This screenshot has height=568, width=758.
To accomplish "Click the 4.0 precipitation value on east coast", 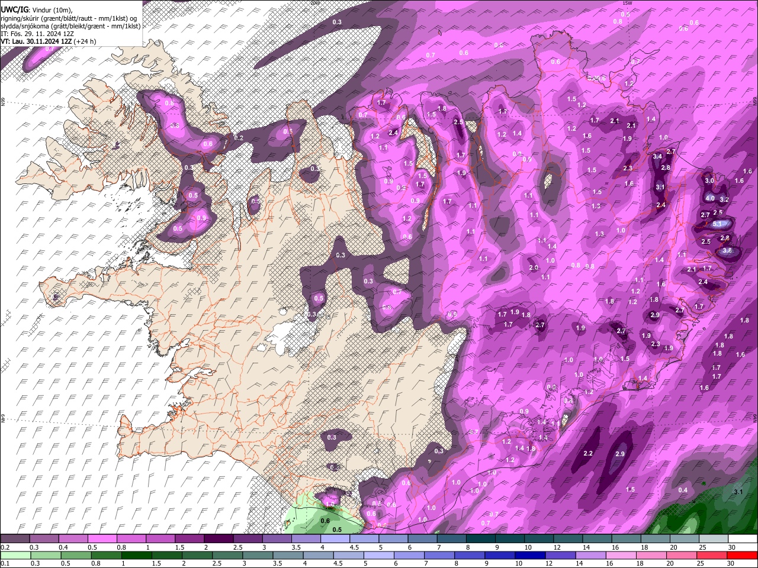I will pyautogui.click(x=710, y=198).
